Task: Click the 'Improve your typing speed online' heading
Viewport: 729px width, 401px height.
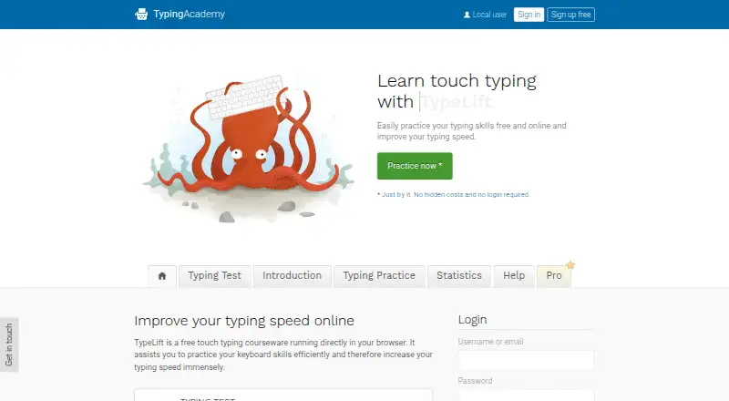Action: coord(244,321)
